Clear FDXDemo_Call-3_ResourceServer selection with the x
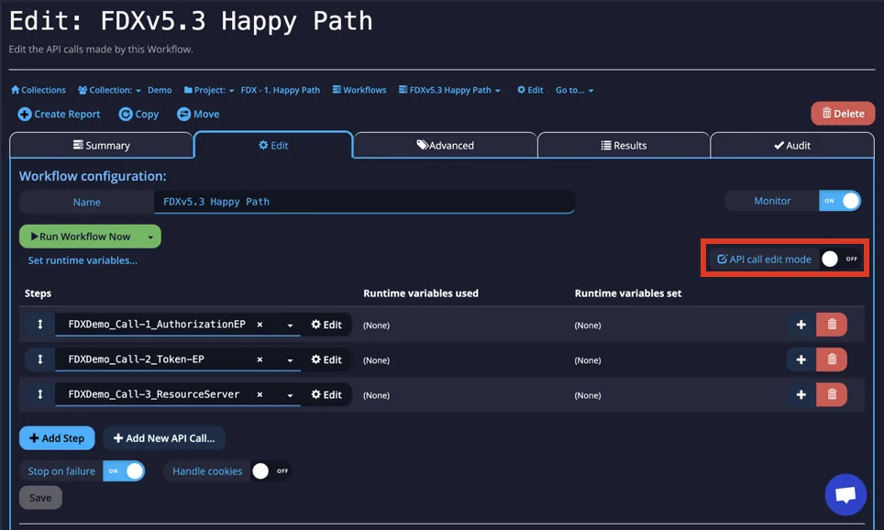 260,394
